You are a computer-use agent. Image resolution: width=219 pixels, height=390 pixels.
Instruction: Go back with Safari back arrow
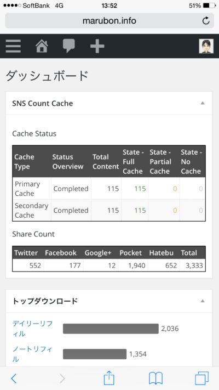click(x=14, y=378)
